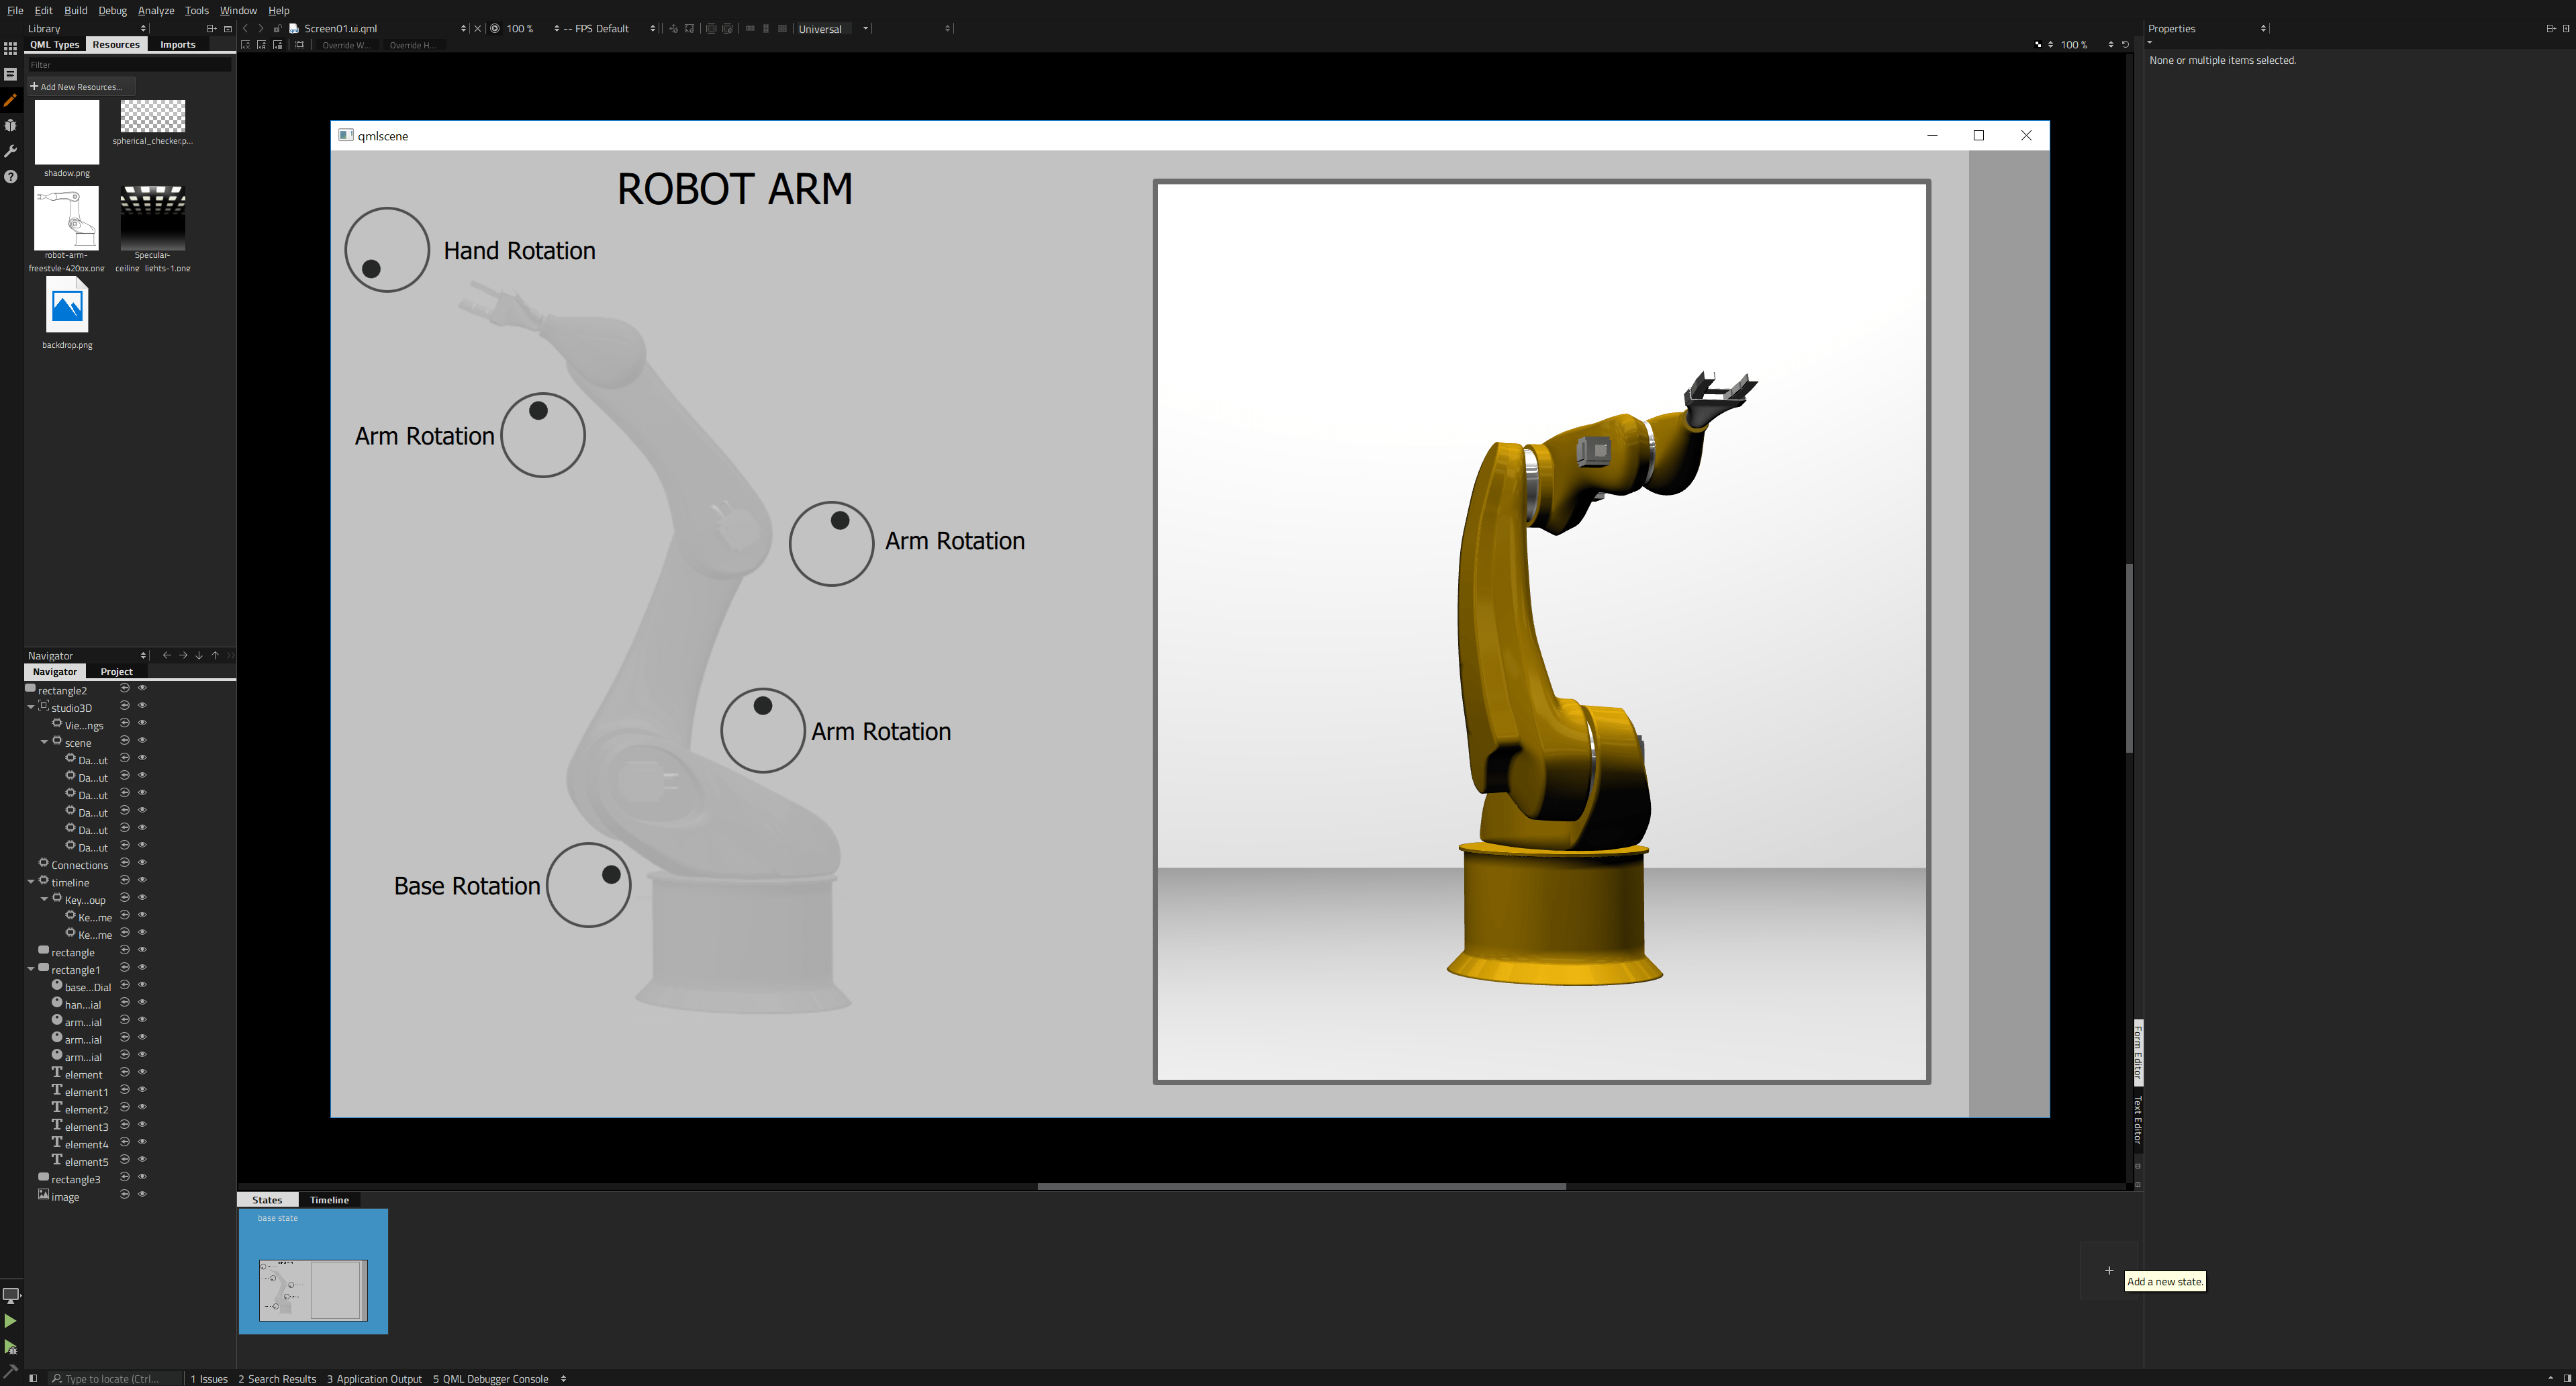Click the green Run project button

click(x=10, y=1321)
